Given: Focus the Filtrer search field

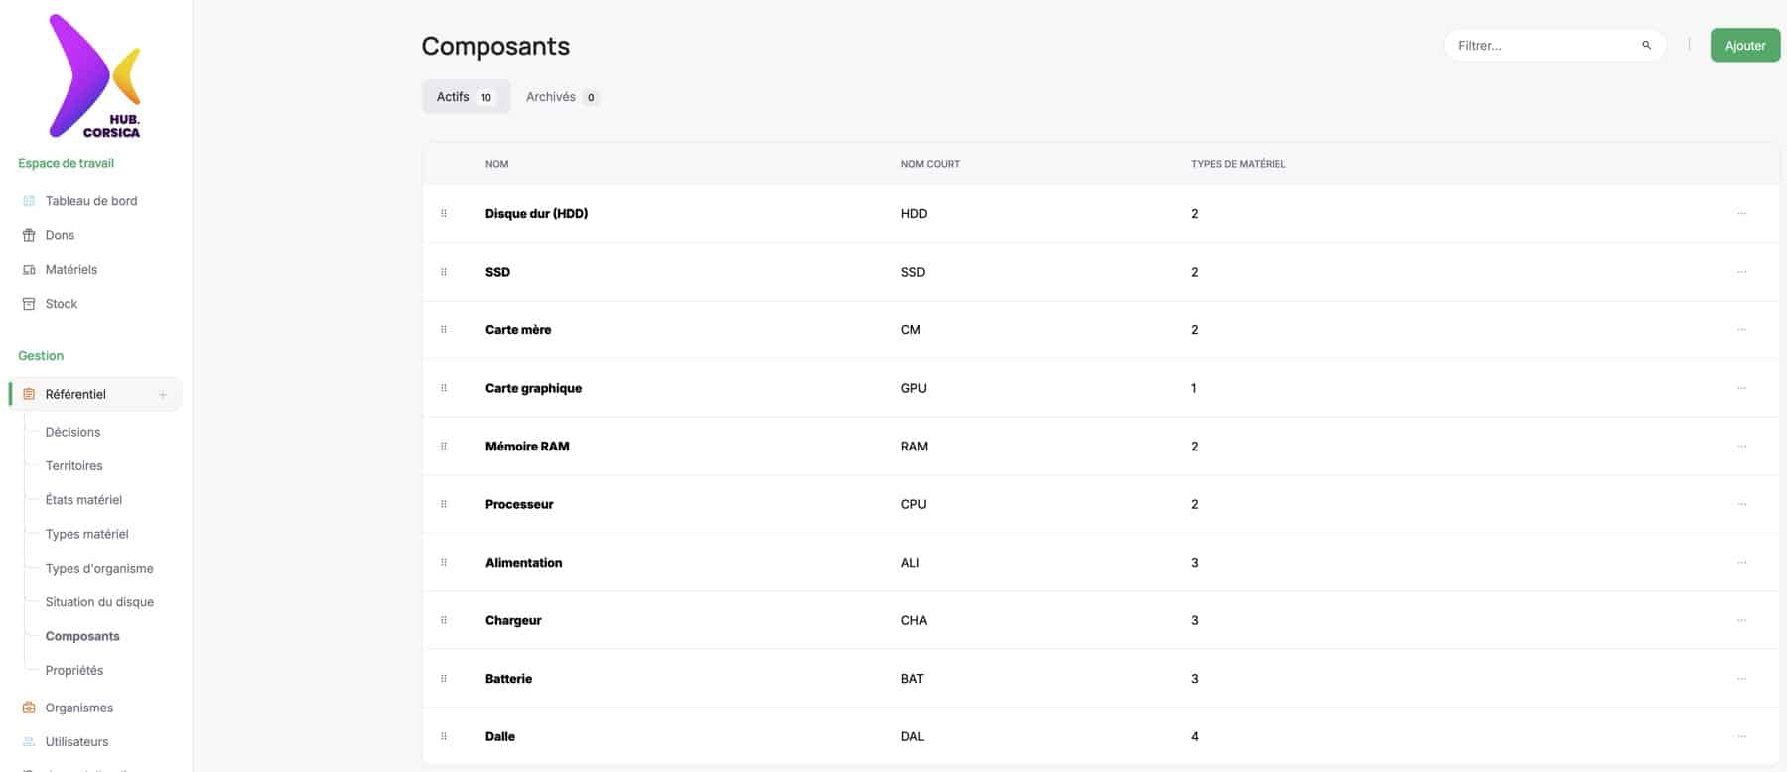Looking at the screenshot, I should point(1554,46).
